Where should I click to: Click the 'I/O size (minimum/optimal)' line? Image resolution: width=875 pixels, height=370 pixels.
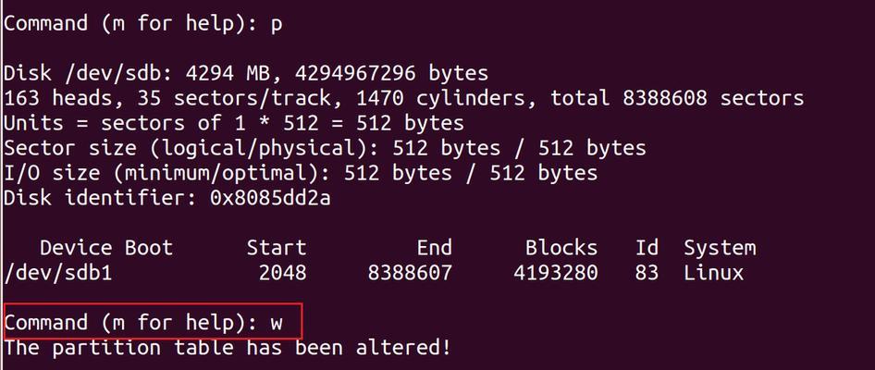coord(301,173)
